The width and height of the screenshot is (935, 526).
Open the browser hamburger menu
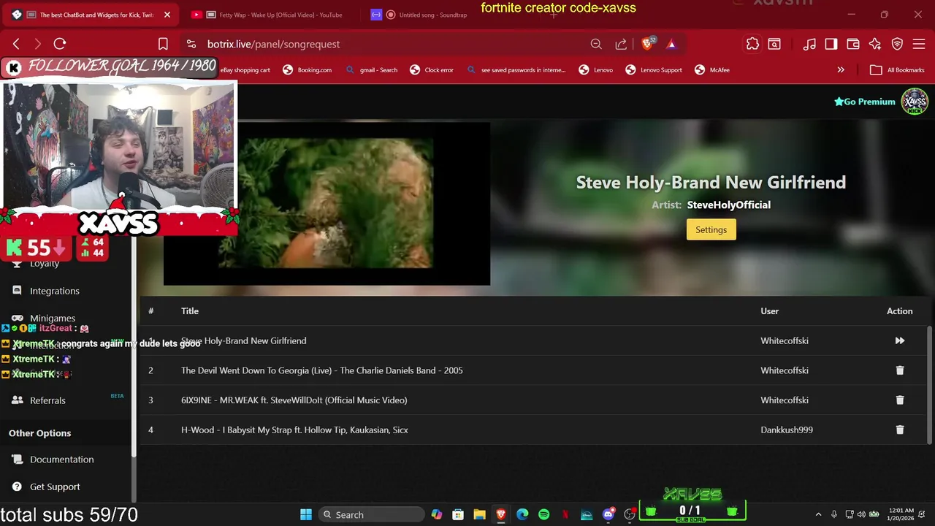point(919,44)
